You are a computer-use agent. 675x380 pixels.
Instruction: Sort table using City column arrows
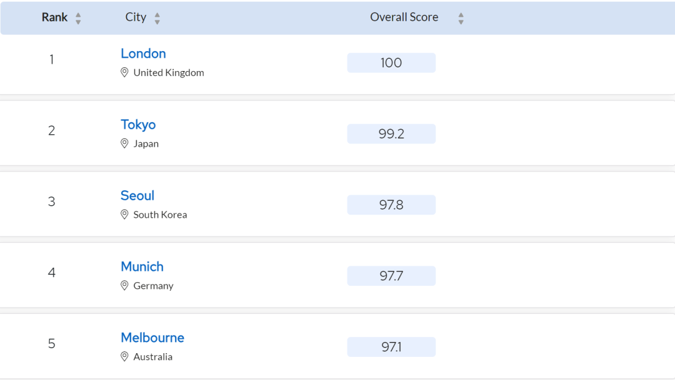coord(157,18)
